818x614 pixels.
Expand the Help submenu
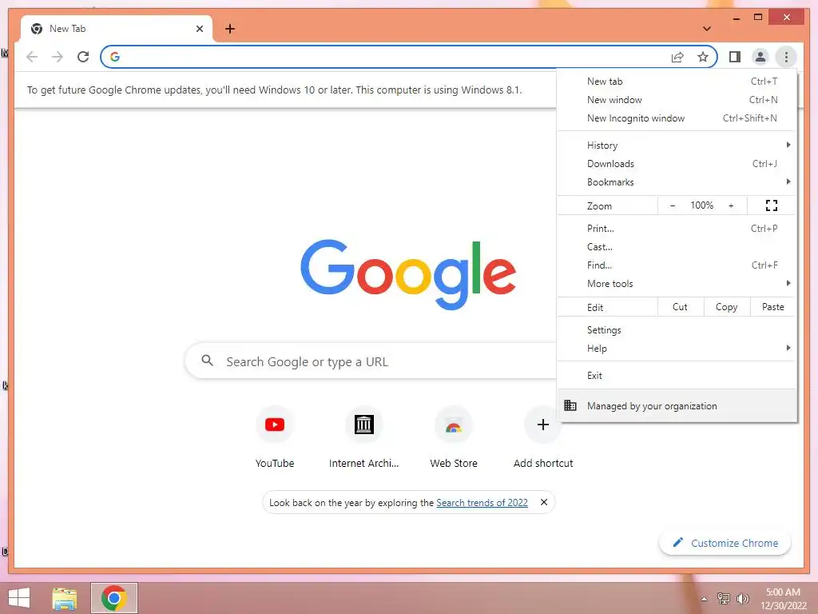point(677,349)
